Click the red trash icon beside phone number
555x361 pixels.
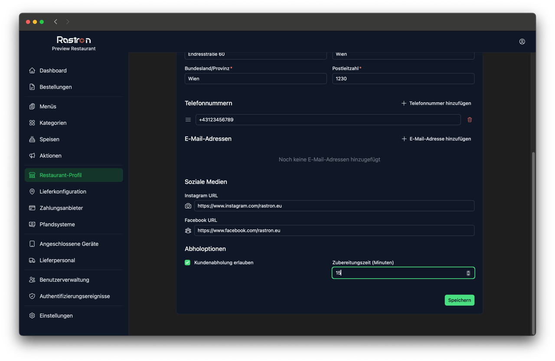[470, 120]
